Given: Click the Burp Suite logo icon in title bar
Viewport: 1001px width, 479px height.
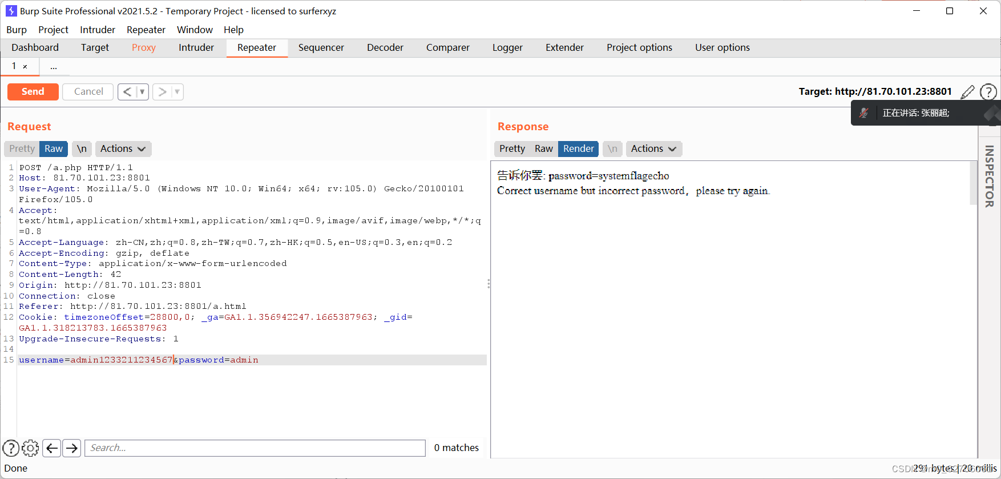Looking at the screenshot, I should (11, 11).
